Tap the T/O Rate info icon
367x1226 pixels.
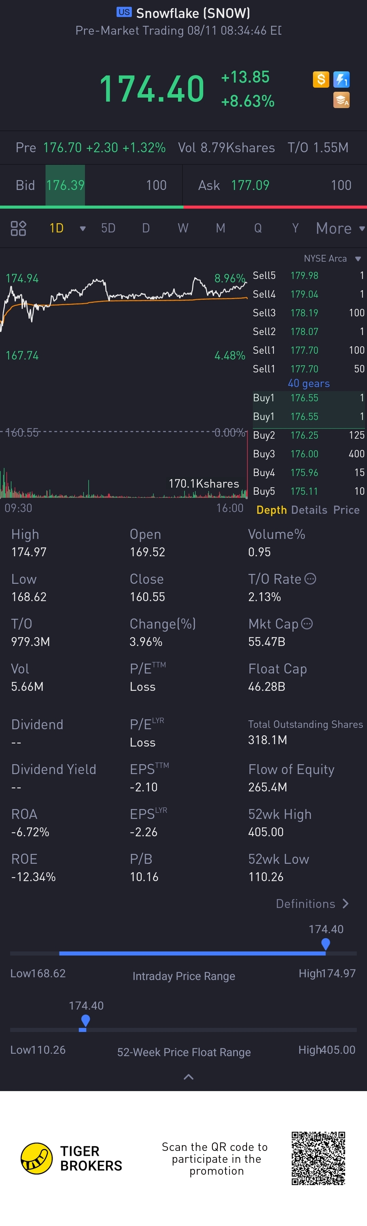310,579
